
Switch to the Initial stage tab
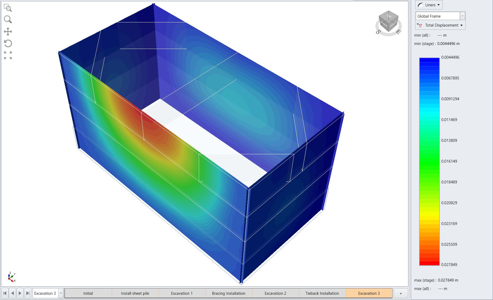pos(88,293)
